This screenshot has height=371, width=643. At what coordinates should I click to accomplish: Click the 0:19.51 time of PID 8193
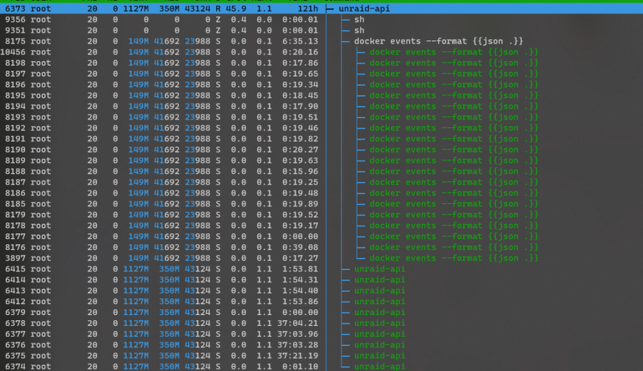(x=300, y=117)
